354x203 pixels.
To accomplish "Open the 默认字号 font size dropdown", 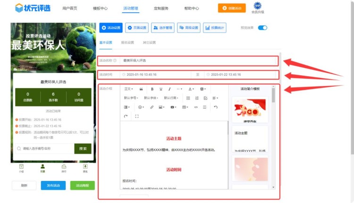I will (x=131, y=98).
